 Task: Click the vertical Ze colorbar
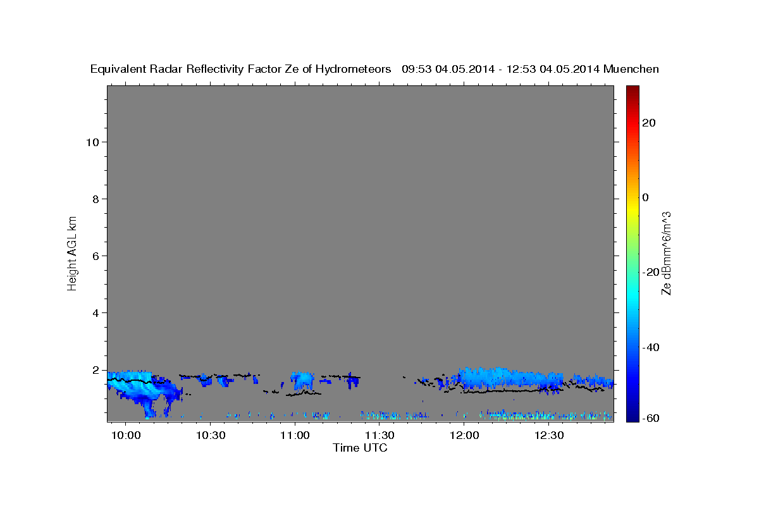[632, 253]
